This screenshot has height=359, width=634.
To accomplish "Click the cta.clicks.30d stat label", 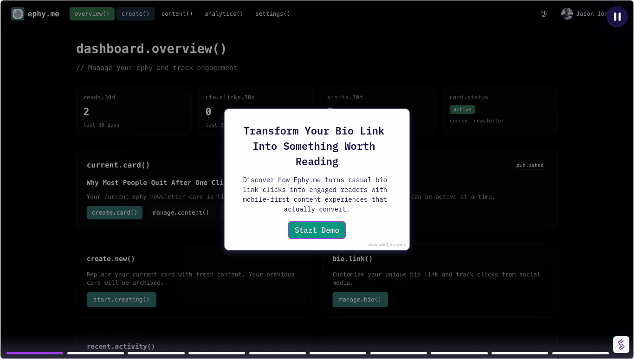I will coord(230,97).
